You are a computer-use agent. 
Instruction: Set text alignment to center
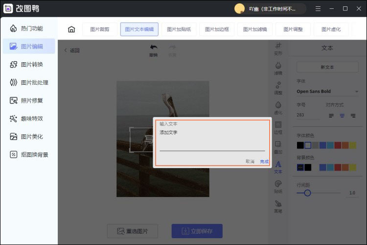pyautogui.click(x=342, y=116)
